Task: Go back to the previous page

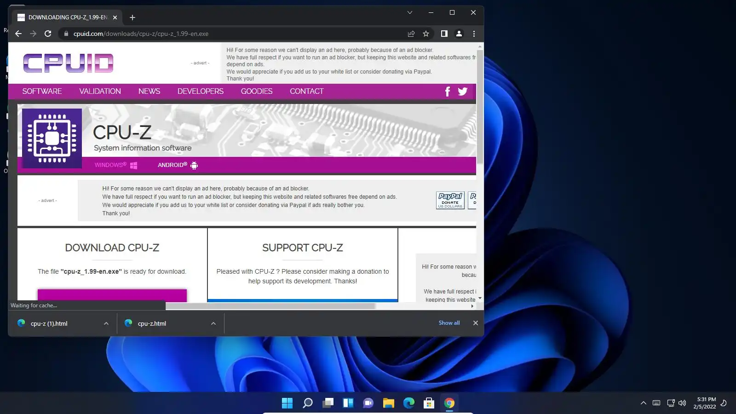Action: [x=18, y=34]
